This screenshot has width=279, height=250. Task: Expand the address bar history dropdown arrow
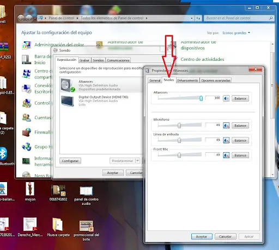[x=192, y=18]
